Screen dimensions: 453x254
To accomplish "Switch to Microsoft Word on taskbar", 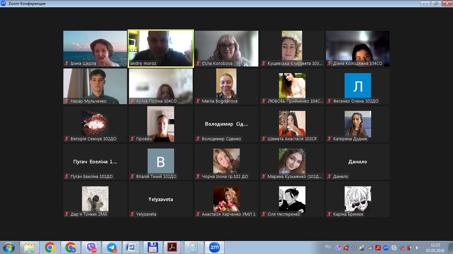I will (x=131, y=247).
